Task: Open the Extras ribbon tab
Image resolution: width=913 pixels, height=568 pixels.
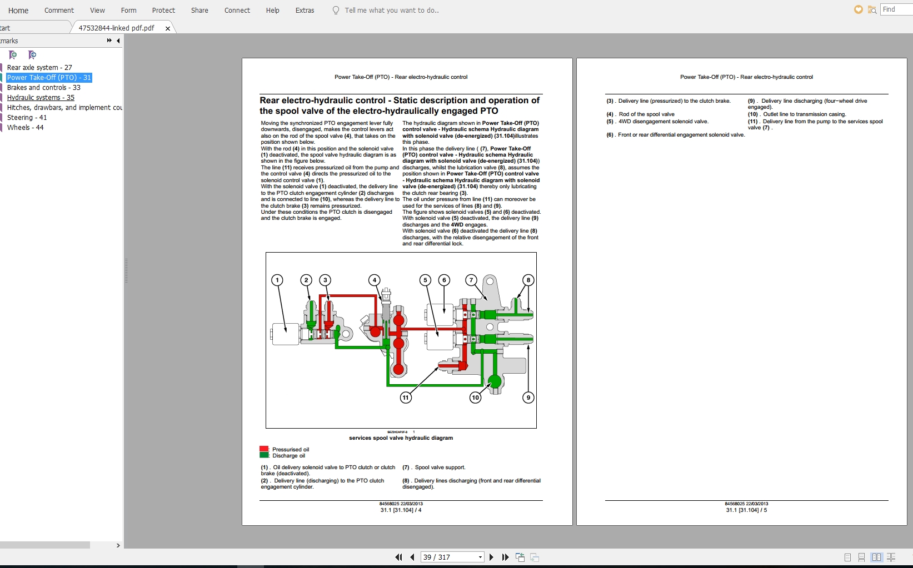Action: tap(305, 10)
